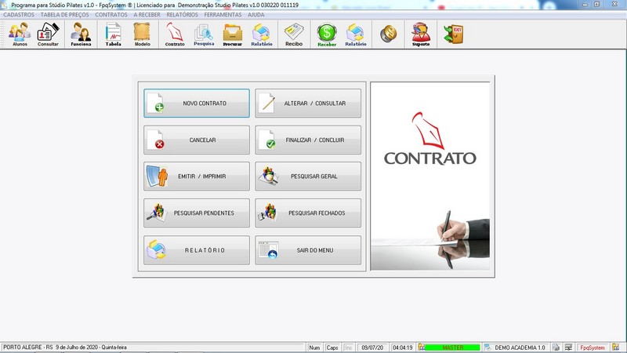This screenshot has width=627, height=353.
Task: Click the Contrato pen icon in toolbar
Action: coord(175,35)
